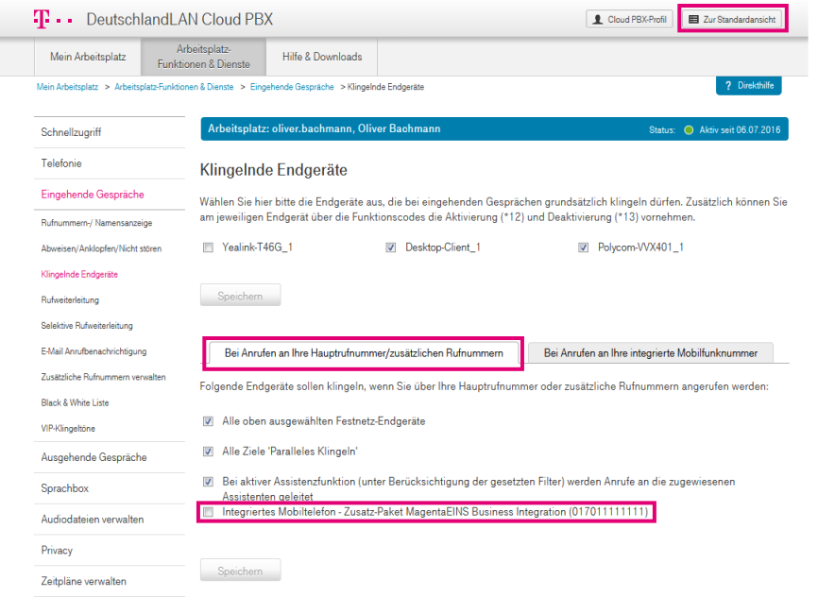Toggle Alle oben ausgewählten Festnetz-Endgeräte checkbox
The height and width of the screenshot is (597, 818).
(x=208, y=421)
